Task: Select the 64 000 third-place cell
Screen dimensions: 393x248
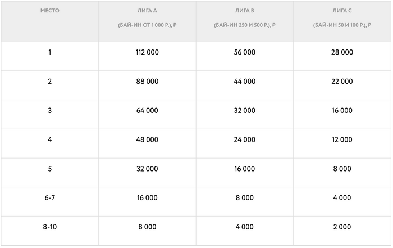Action: click(x=147, y=111)
